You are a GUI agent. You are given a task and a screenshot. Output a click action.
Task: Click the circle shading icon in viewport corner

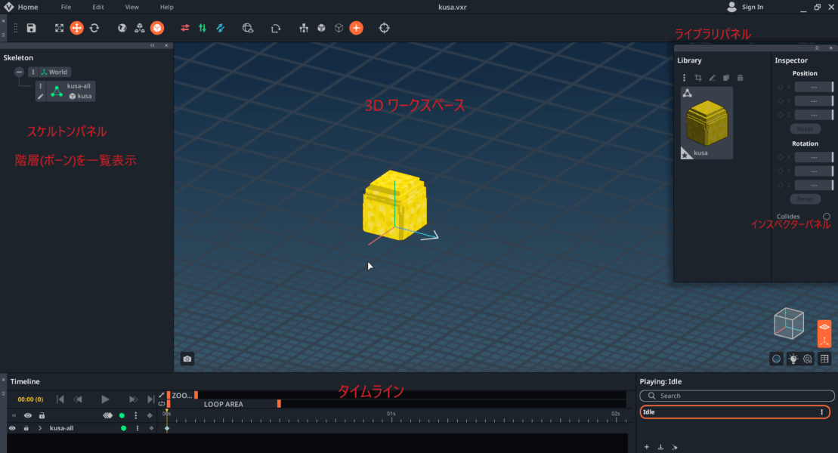(777, 359)
